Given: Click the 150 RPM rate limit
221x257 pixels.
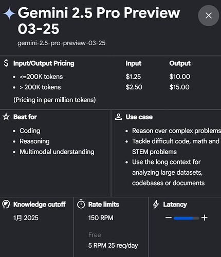Looking at the screenshot, I should [101, 218].
